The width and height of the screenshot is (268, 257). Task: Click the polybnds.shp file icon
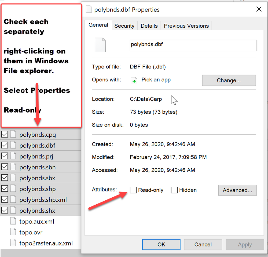pos(13,189)
